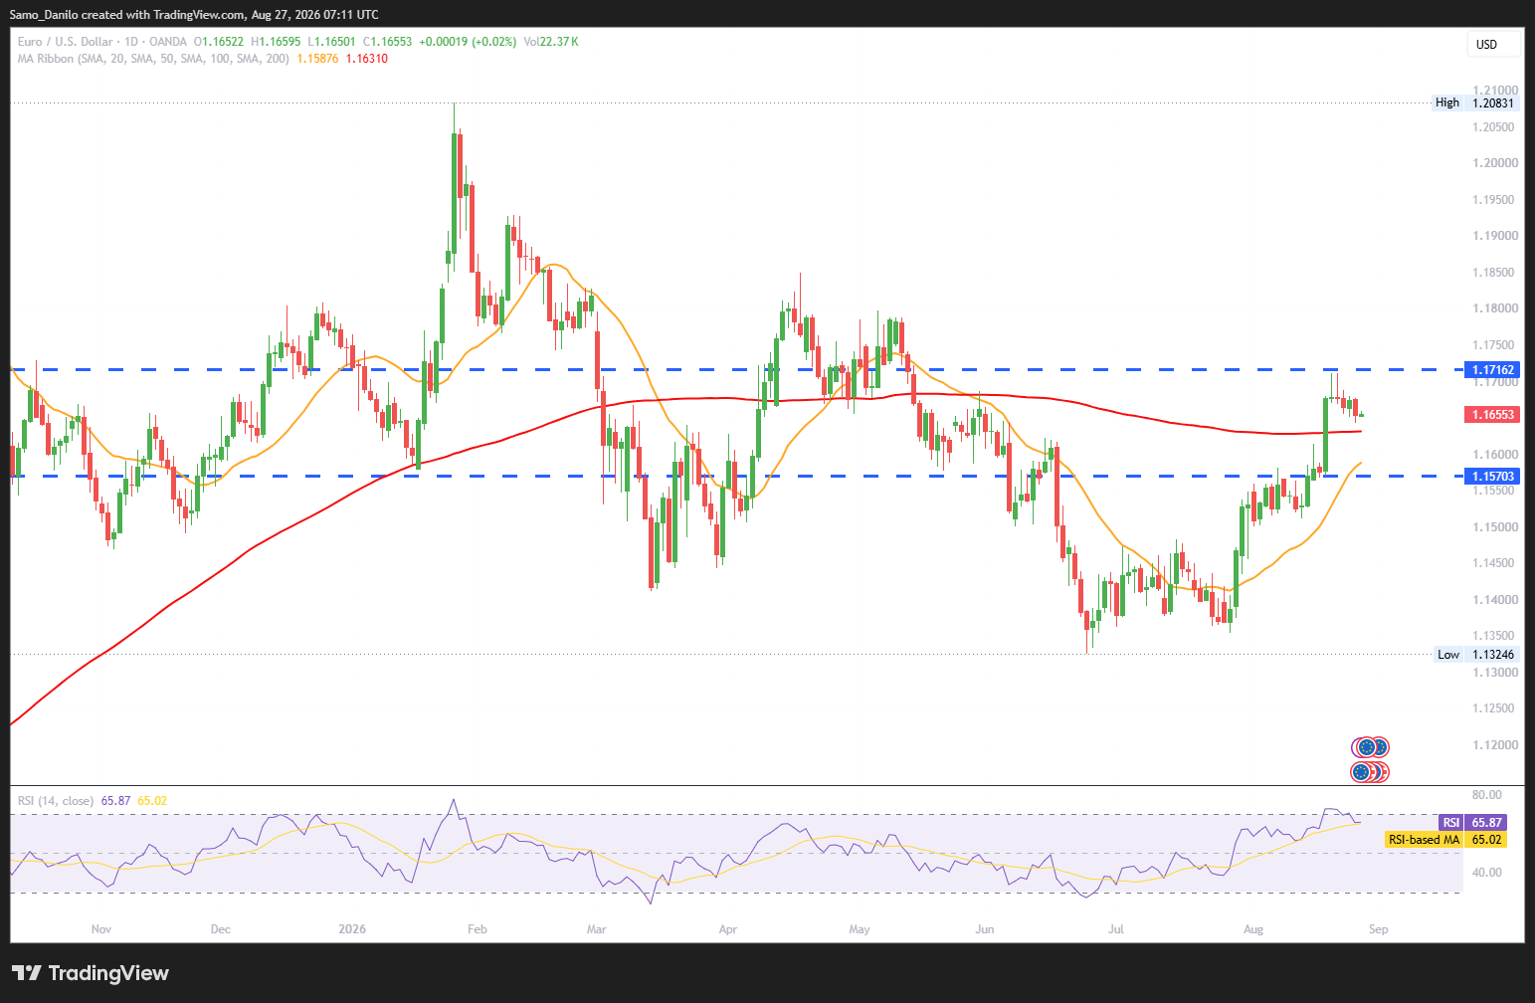Click the 1.19500 price scale label

[x=1495, y=200]
